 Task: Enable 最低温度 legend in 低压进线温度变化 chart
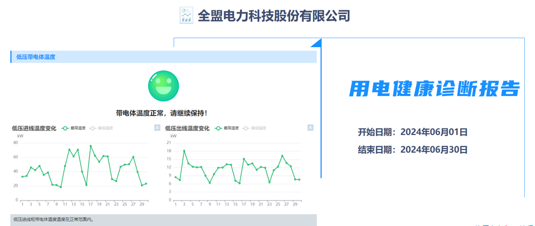102,128
